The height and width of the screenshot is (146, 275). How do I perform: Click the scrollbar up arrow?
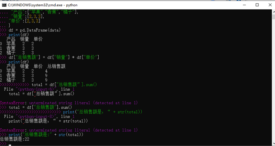[274, 12]
